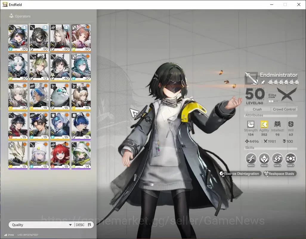The image size is (306, 239).
Task: Click the highlighted Agility attribute icon
Action: click(x=264, y=124)
